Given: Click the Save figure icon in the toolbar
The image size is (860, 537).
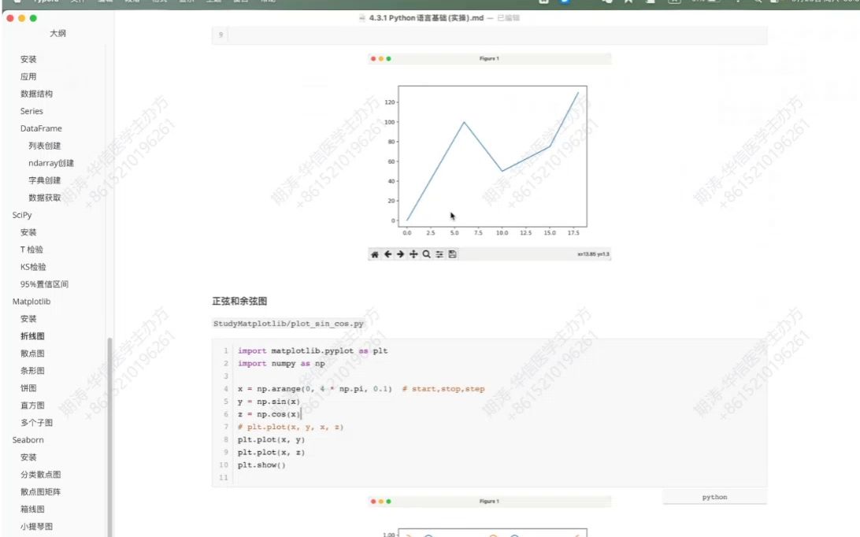Looking at the screenshot, I should (450, 254).
